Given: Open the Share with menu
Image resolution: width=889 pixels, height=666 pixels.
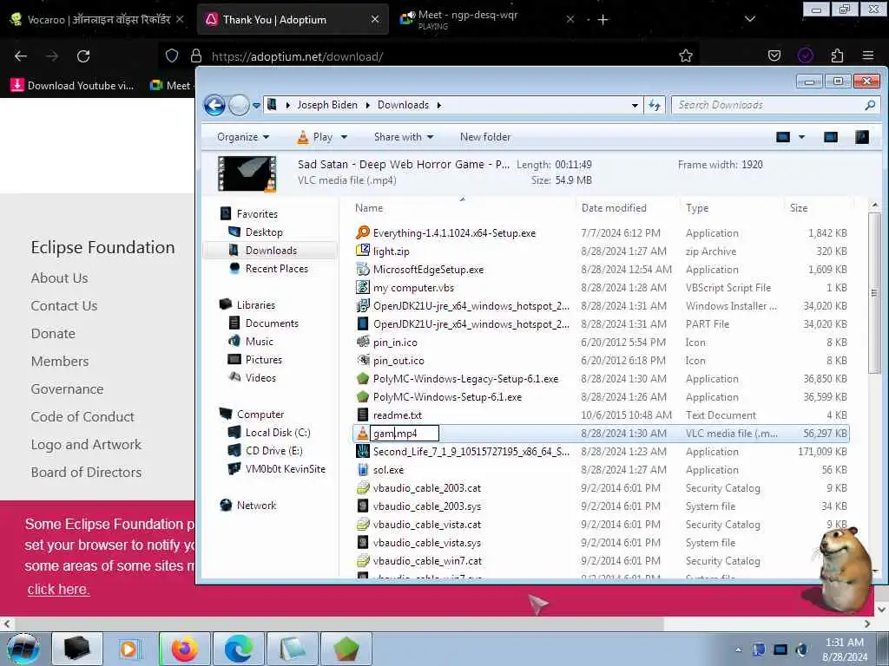Looking at the screenshot, I should (x=404, y=137).
